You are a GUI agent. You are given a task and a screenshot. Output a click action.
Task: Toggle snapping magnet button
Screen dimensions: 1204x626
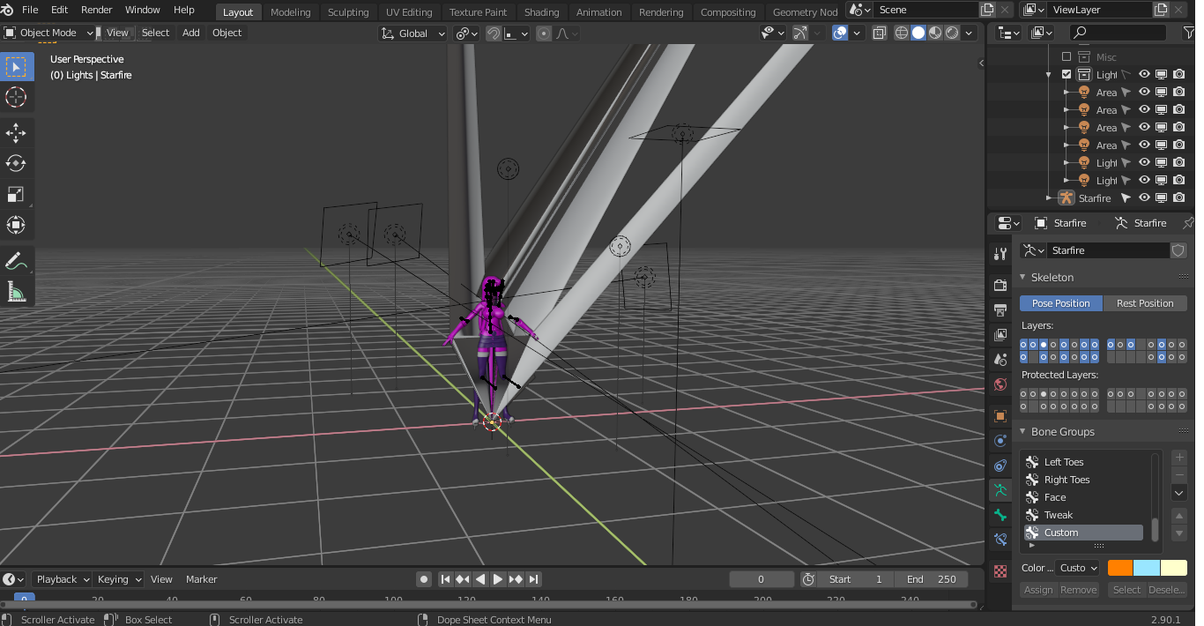click(494, 34)
